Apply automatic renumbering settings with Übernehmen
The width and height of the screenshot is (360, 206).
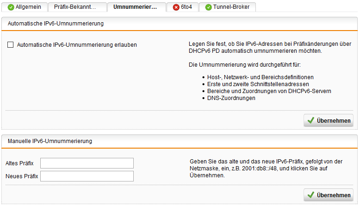[x=328, y=120]
